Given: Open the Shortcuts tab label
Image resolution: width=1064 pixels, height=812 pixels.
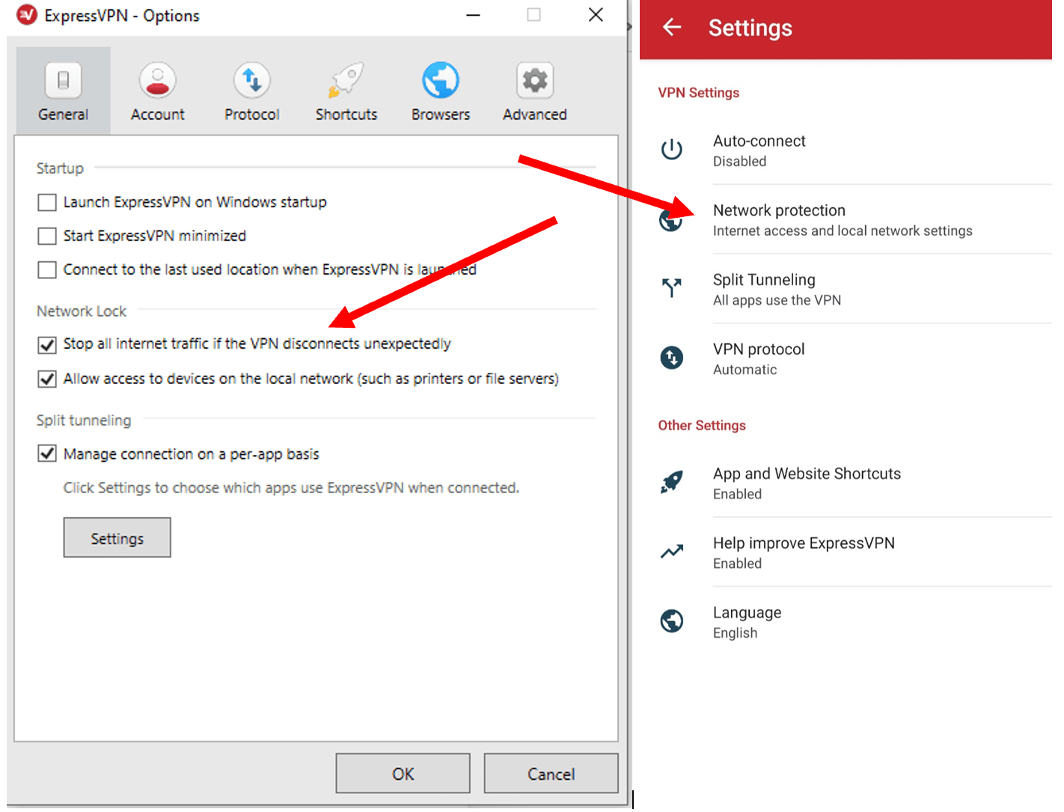Looking at the screenshot, I should (346, 115).
